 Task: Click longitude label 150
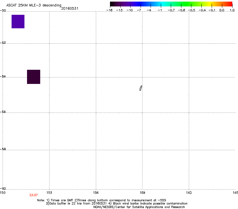point(3,193)
